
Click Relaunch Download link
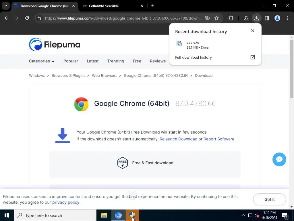tap(178, 139)
